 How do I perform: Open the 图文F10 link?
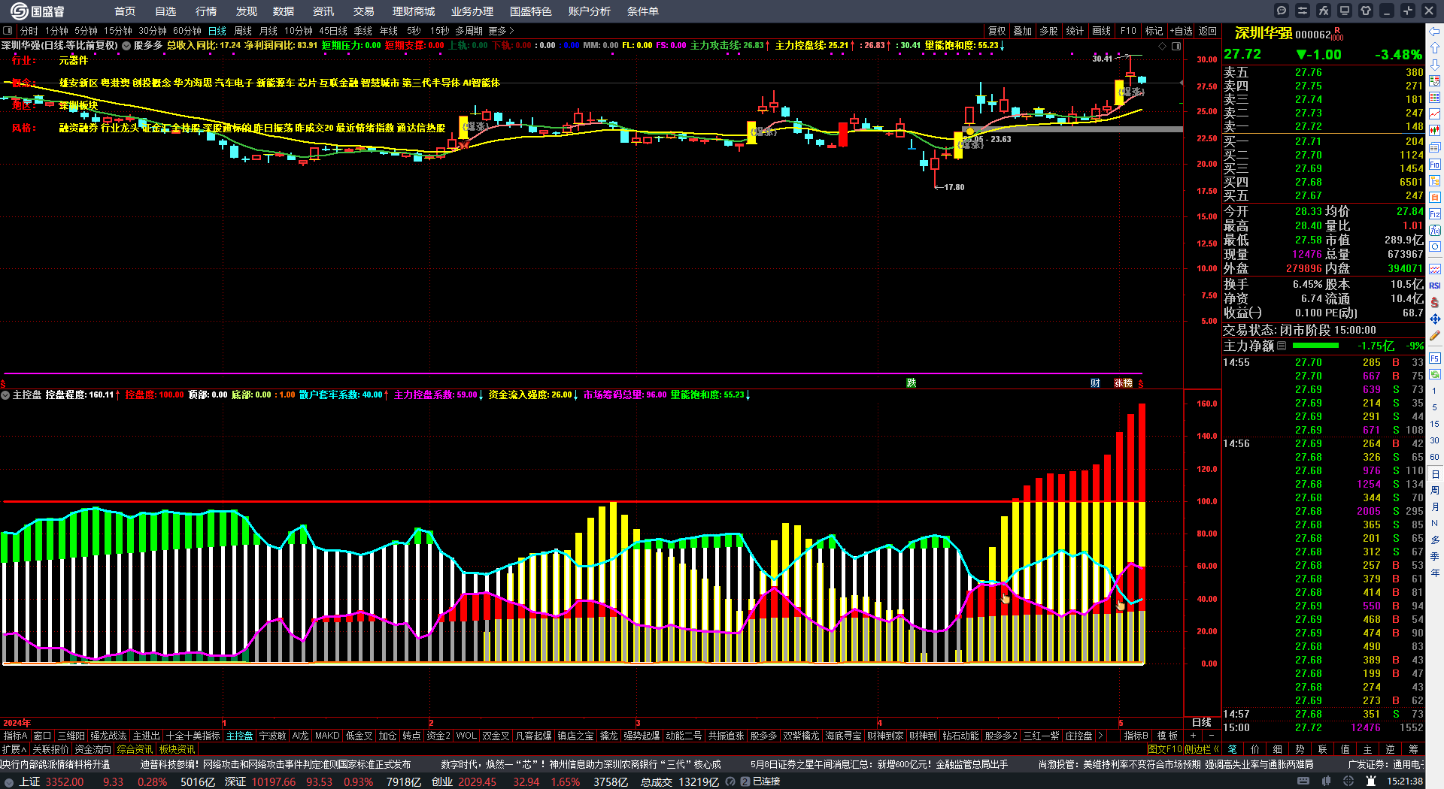pyautogui.click(x=1165, y=749)
